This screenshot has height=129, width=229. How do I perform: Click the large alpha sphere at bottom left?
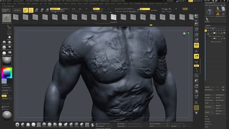click(x=7, y=115)
